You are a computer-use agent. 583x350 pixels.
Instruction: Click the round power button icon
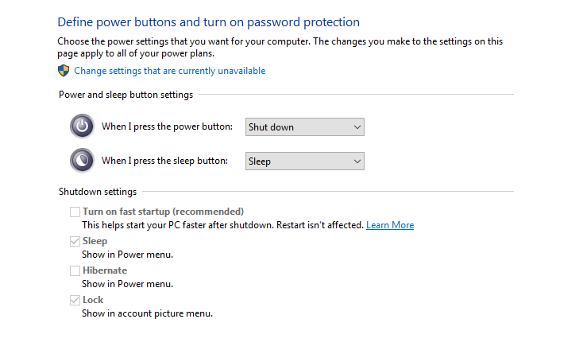tap(82, 126)
